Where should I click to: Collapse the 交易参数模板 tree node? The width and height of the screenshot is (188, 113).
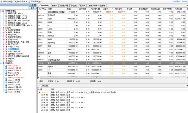1,11
